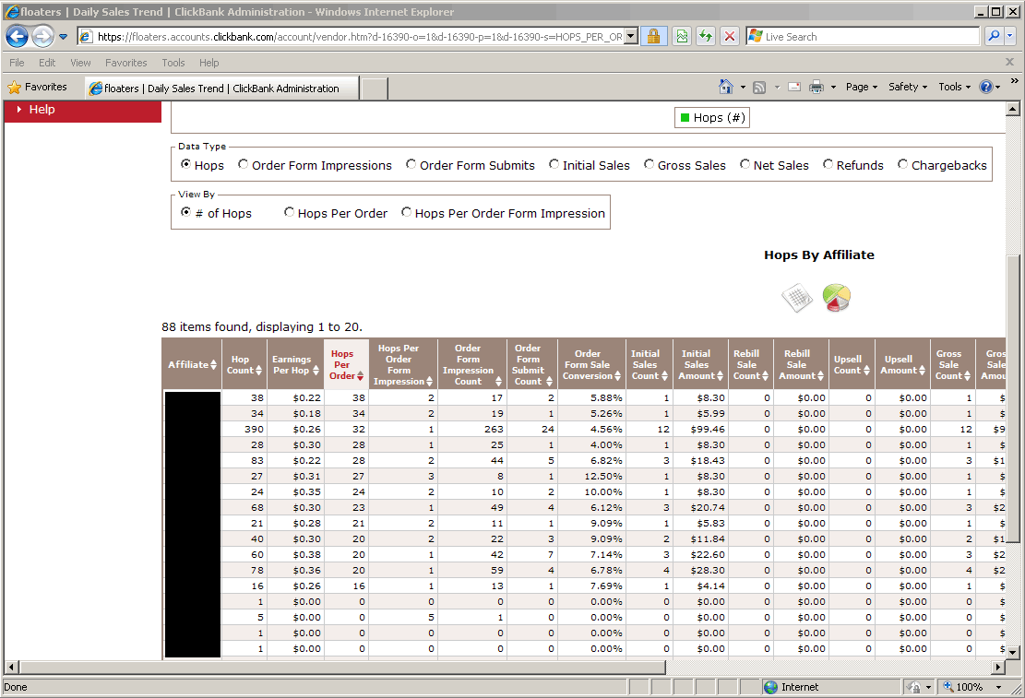This screenshot has width=1025, height=698.
Task: Click the horizontal scrollbar thumb
Action: (x=342, y=668)
